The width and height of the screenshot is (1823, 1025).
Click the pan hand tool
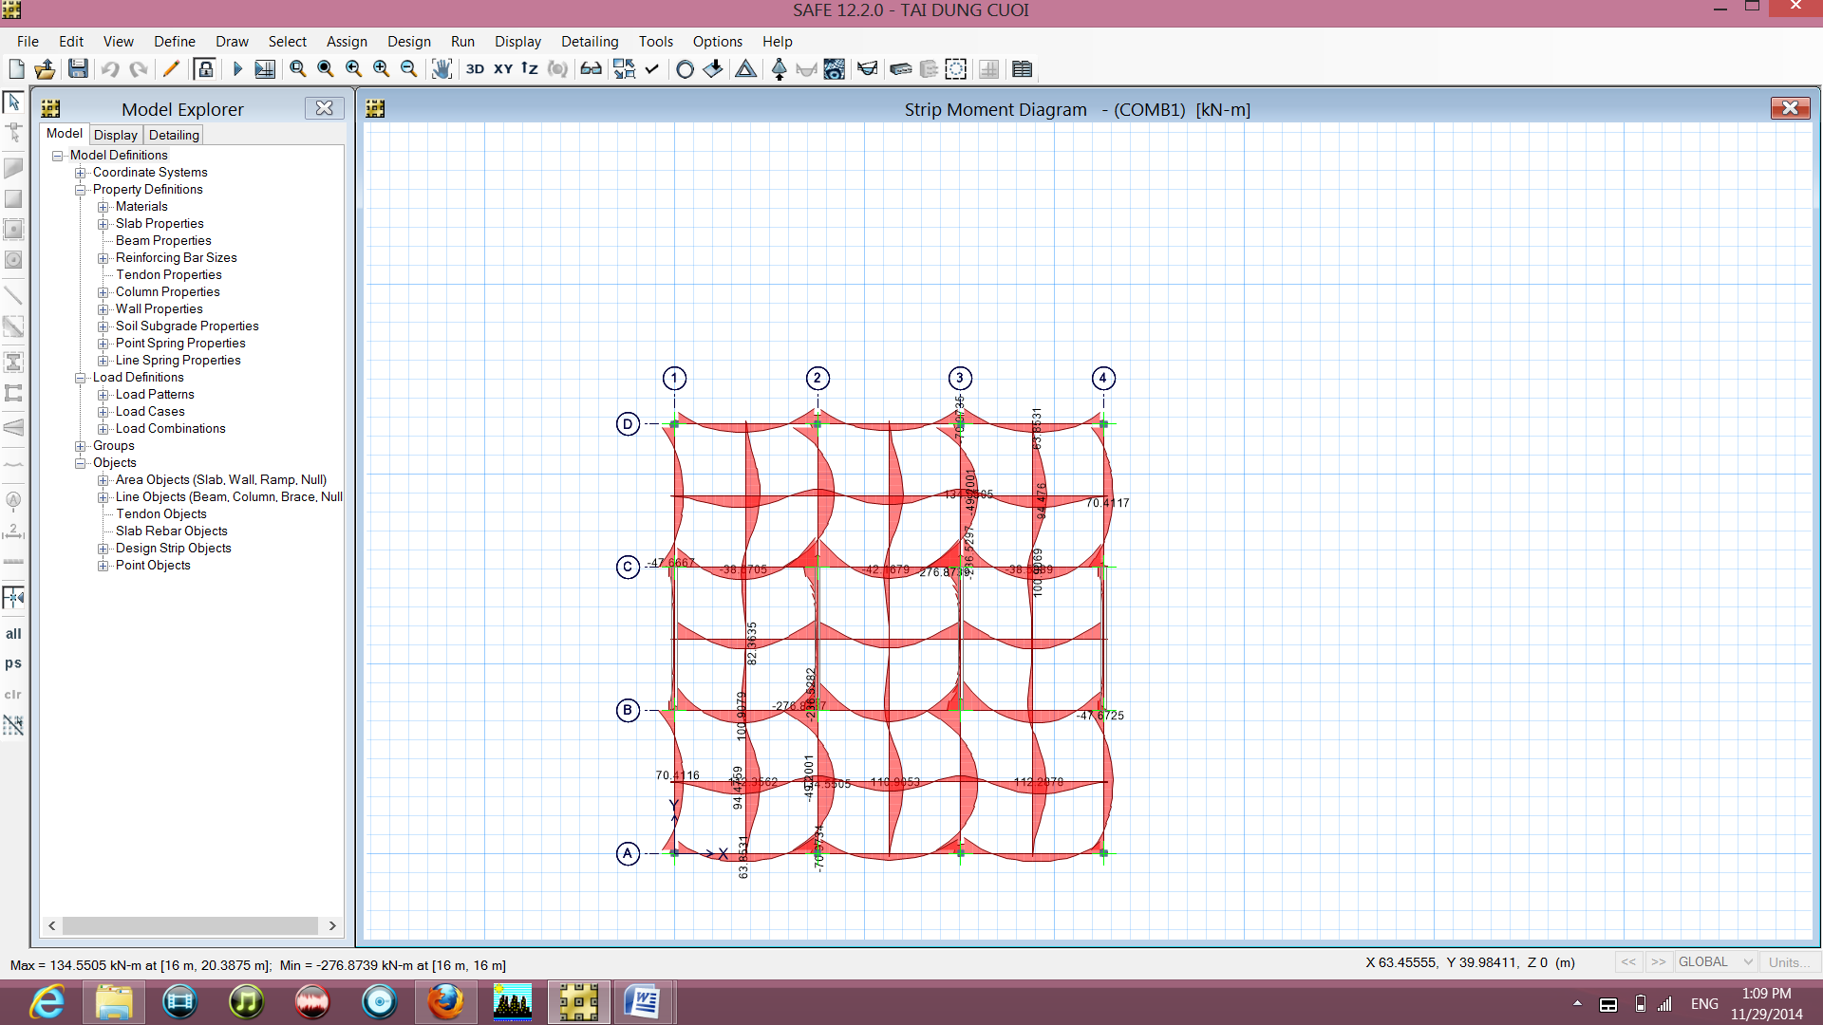coord(442,68)
